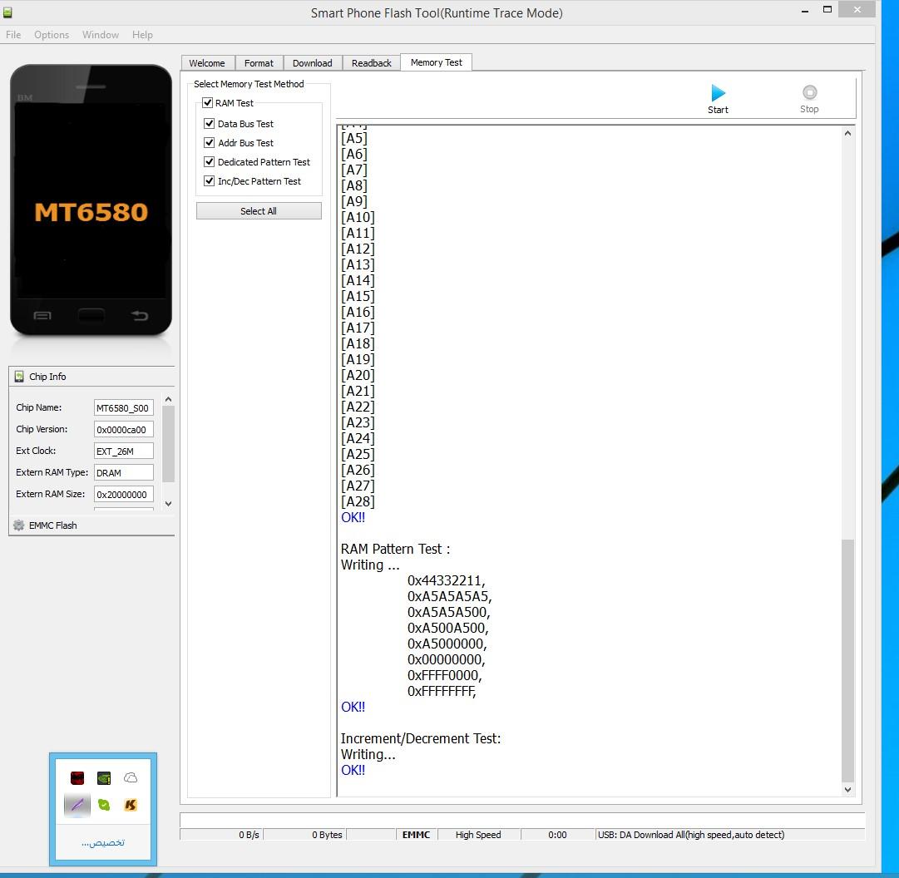
Task: Click the EMMC Flash panel header
Action: 91,525
